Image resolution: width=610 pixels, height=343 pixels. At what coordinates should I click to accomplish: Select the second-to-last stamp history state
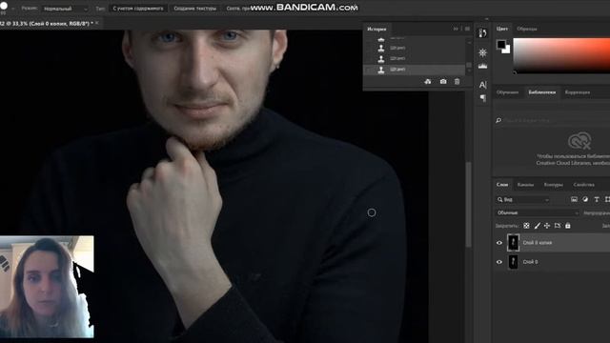(x=414, y=58)
